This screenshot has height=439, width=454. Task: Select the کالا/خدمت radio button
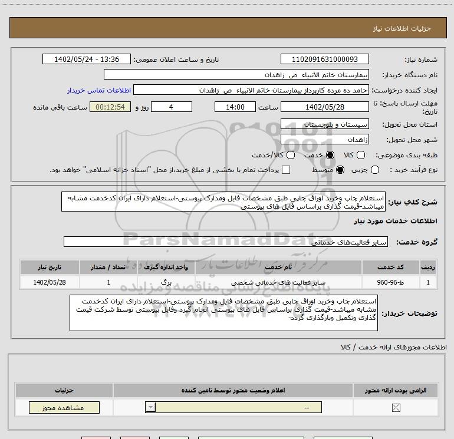pyautogui.click(x=291, y=155)
